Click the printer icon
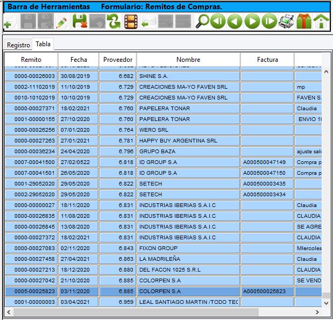Image resolution: width=333 pixels, height=320 pixels. click(286, 21)
